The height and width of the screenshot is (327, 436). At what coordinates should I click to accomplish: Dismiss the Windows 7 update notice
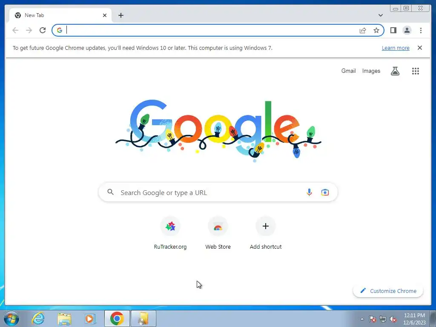pos(419,48)
